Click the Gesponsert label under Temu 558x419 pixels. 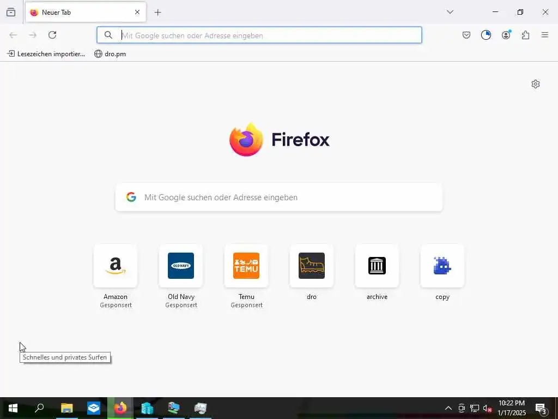[247, 306]
